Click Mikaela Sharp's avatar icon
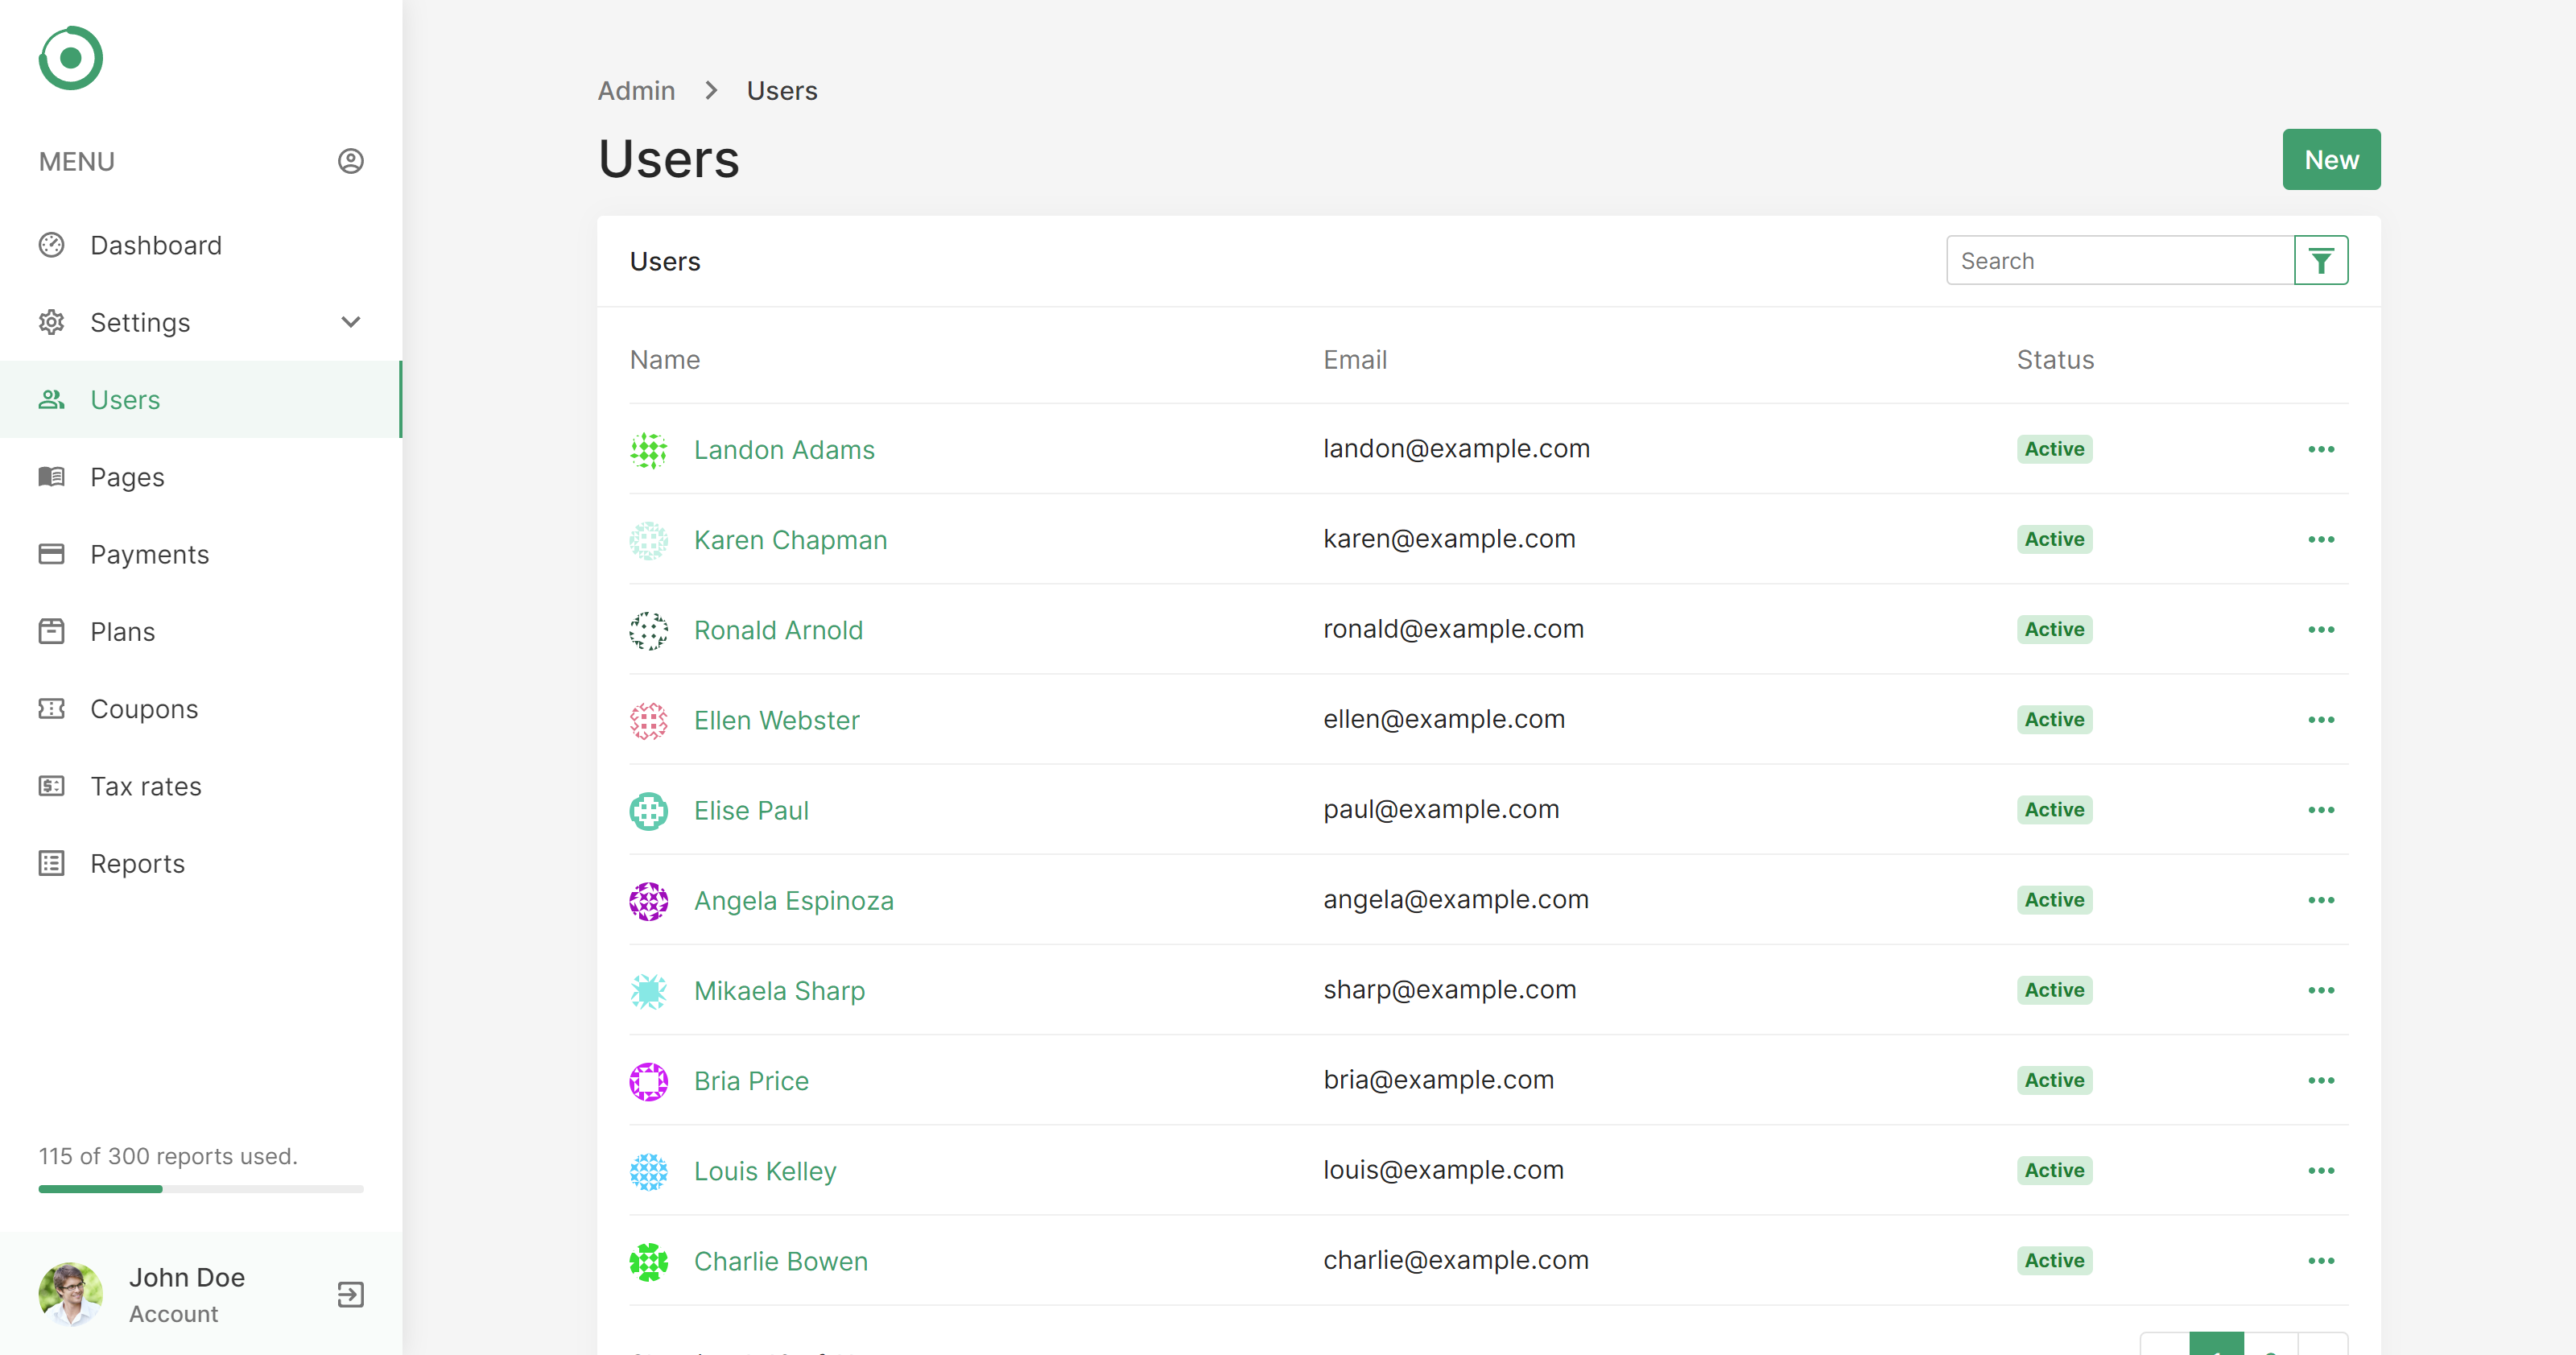Screen dimensions: 2576x1355 (648, 991)
